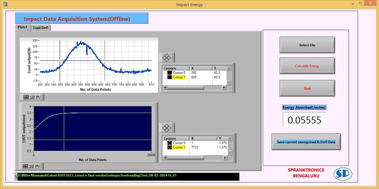Open the Load Defl tab

[x=41, y=28]
